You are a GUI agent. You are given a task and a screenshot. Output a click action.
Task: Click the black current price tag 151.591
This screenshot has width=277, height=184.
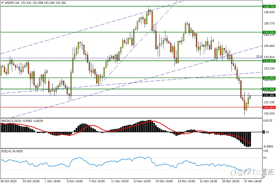(x=269, y=95)
